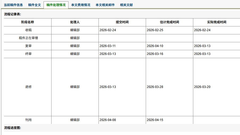Open the 本文费用情况 tab

(x=80, y=5)
